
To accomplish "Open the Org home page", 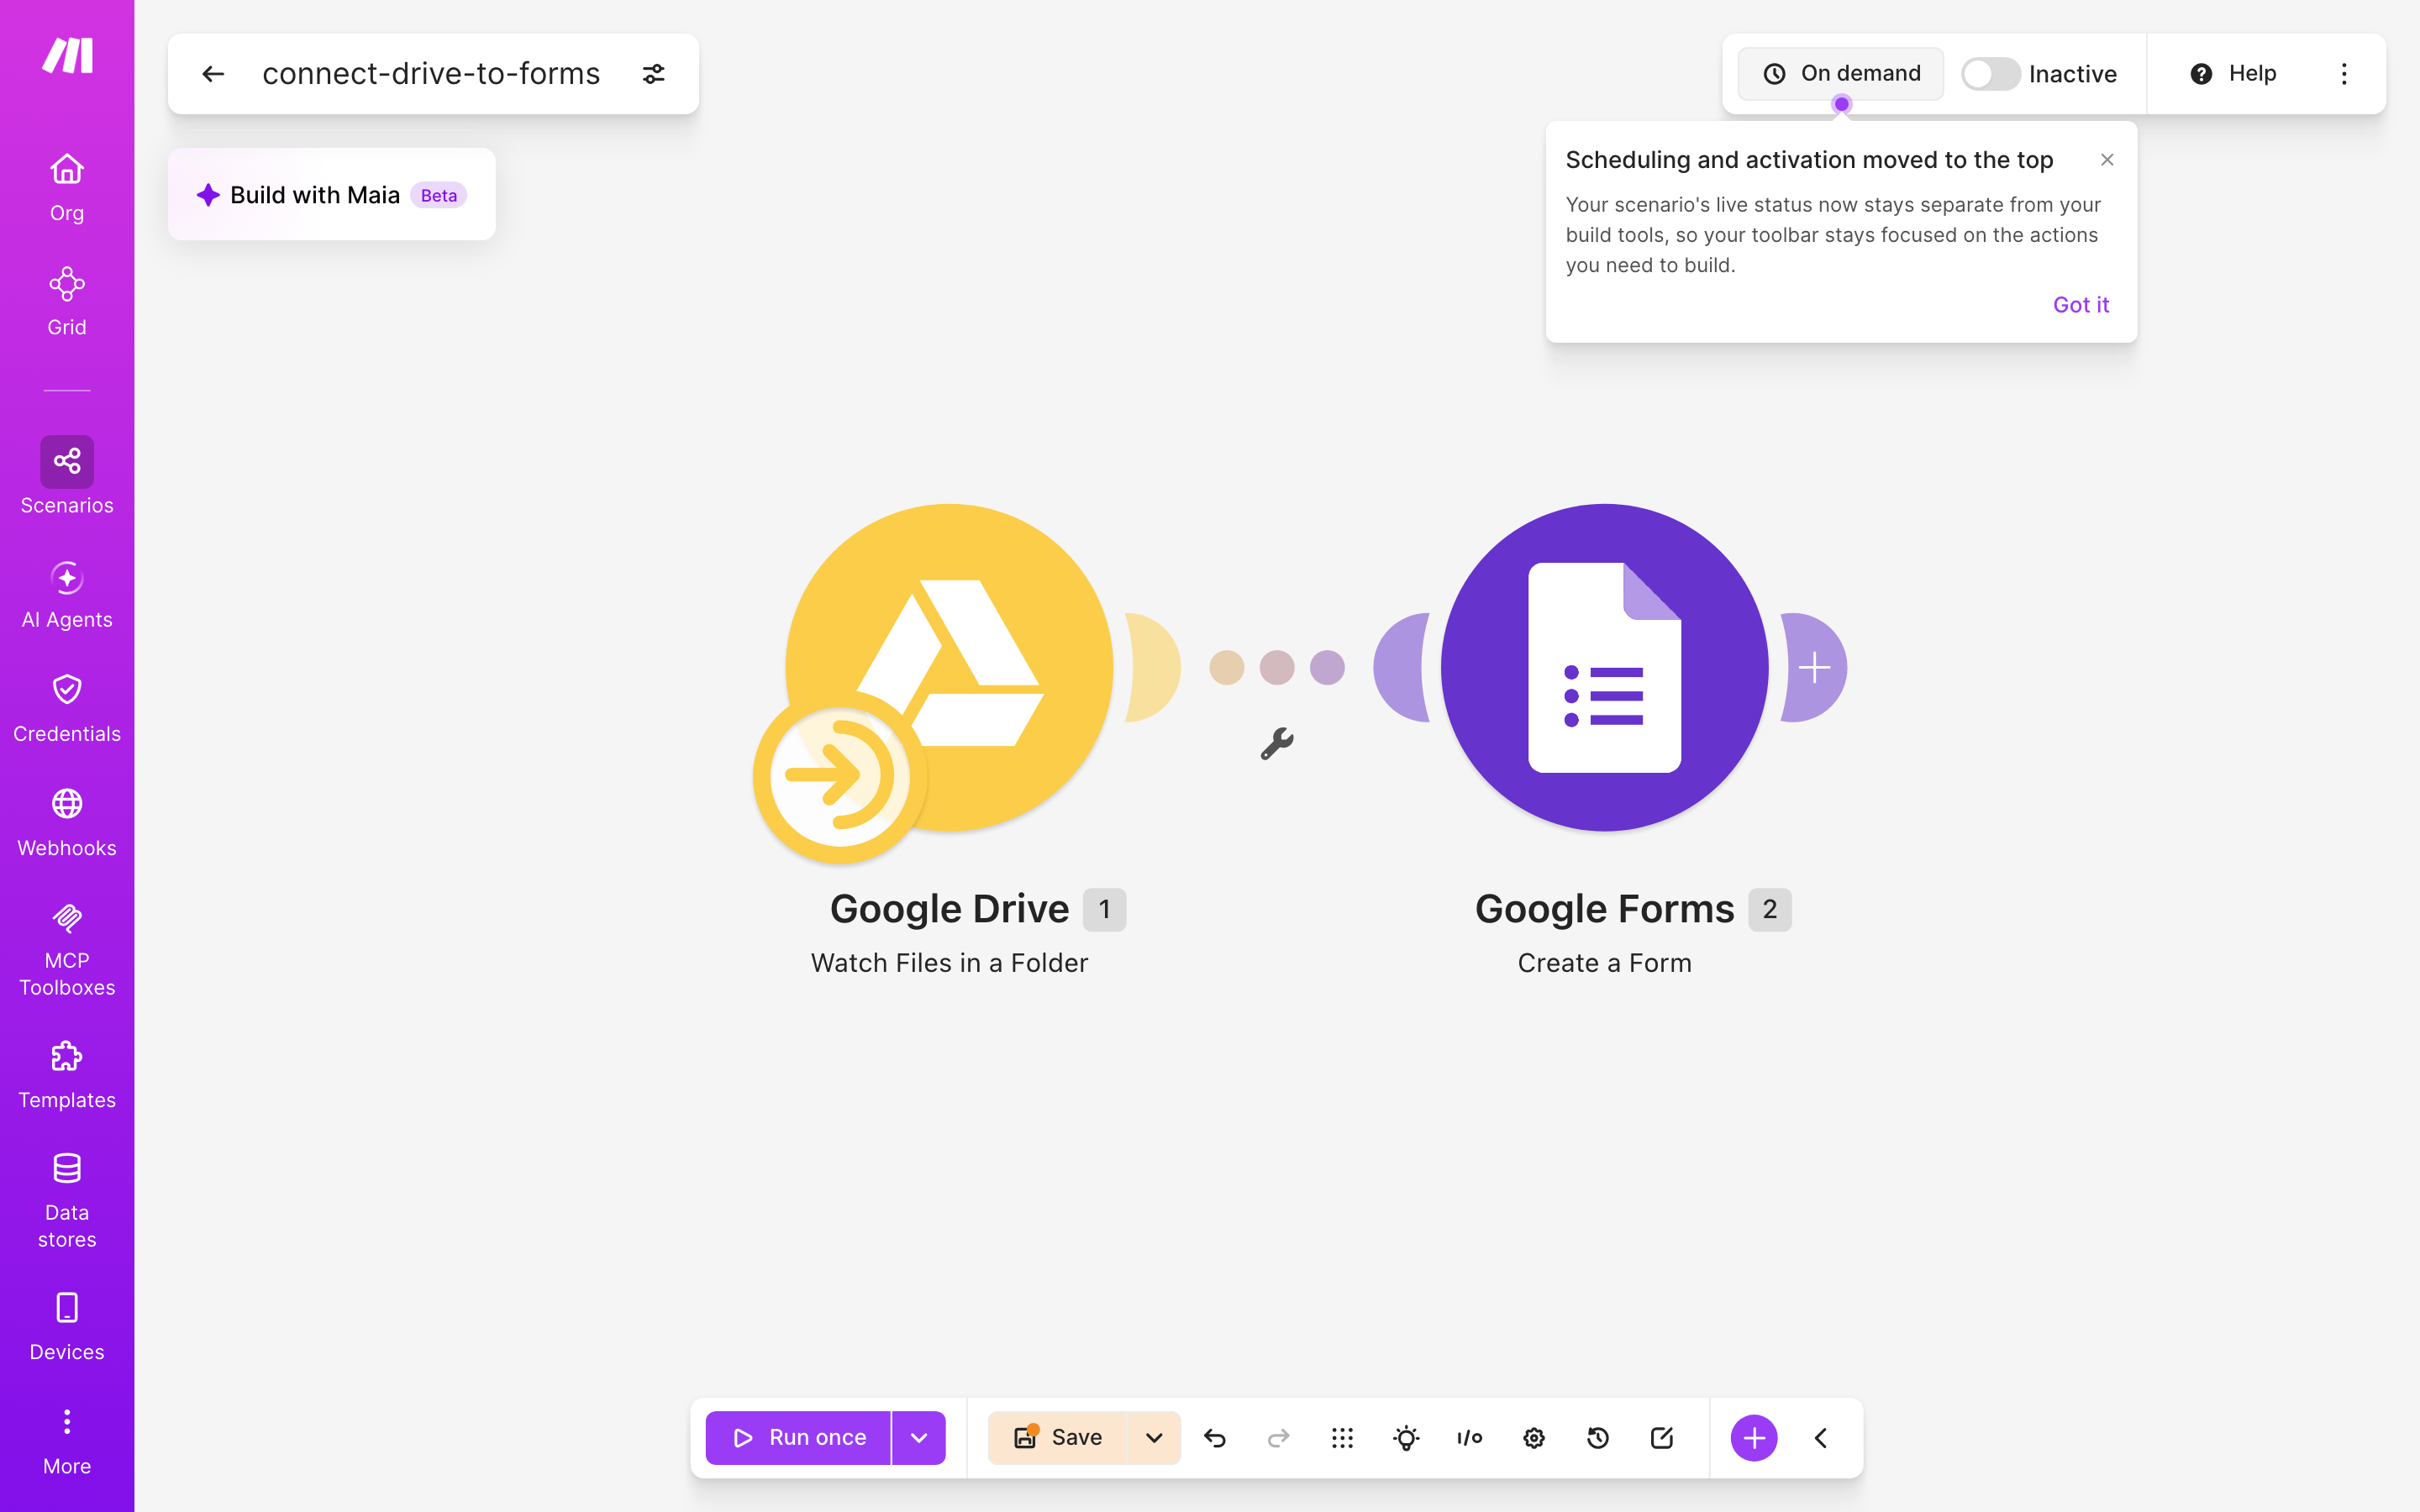I will [67, 187].
